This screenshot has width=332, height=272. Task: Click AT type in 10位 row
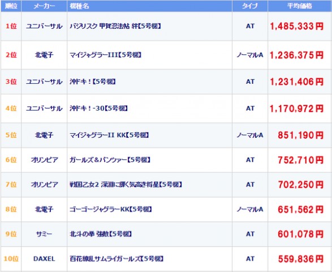(x=250, y=258)
